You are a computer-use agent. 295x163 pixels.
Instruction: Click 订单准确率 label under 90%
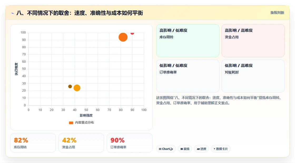tap(118, 147)
